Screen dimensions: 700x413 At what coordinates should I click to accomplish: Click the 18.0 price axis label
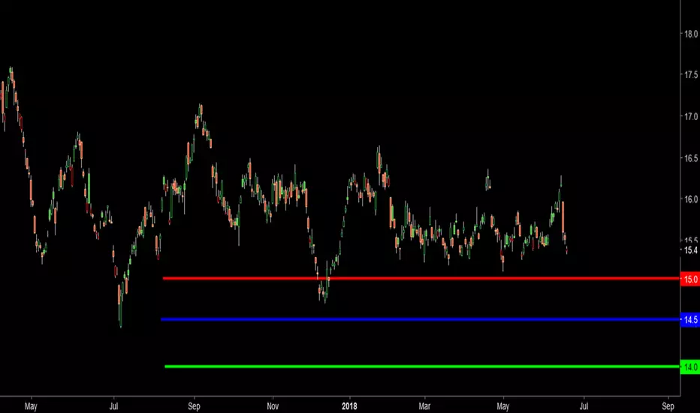tap(691, 34)
